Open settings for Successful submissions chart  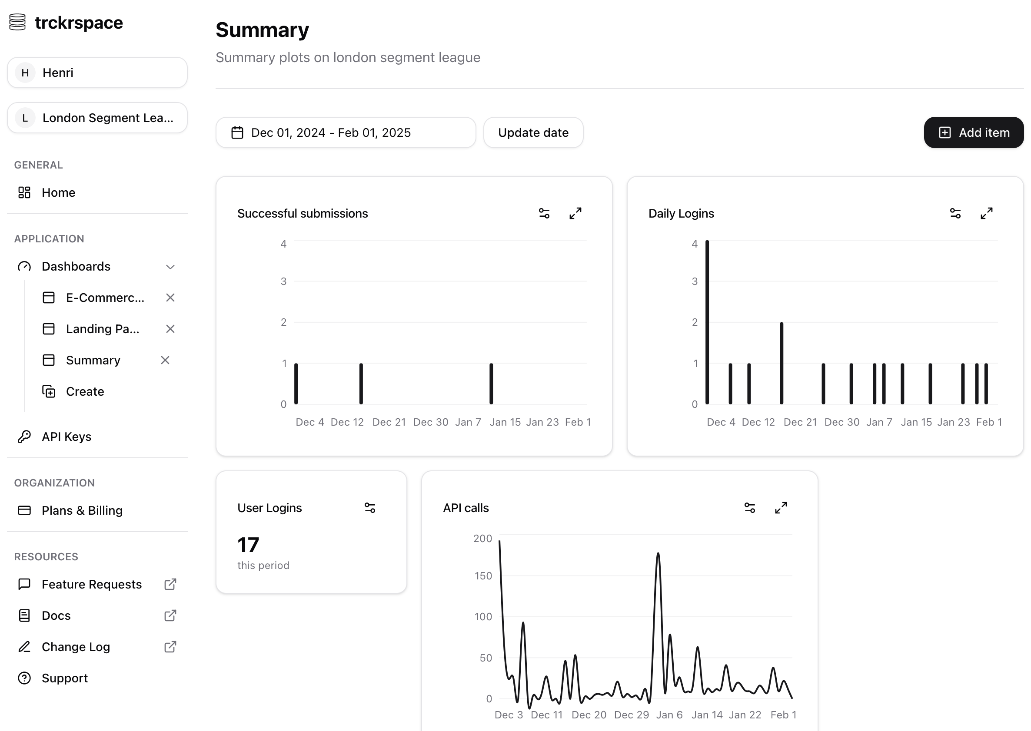coord(544,213)
